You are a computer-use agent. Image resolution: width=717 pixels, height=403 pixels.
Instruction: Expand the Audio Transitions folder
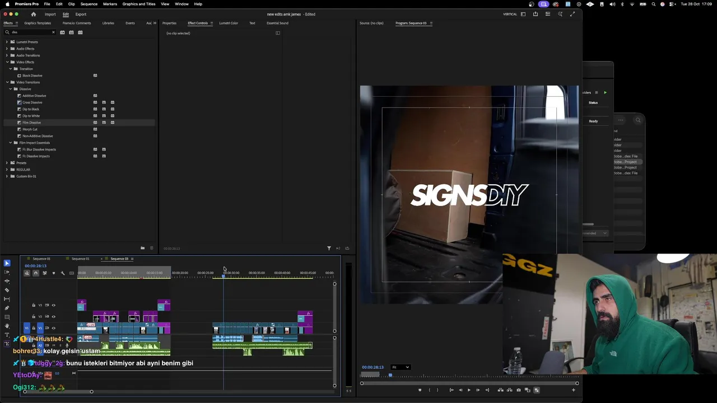[x=7, y=55]
